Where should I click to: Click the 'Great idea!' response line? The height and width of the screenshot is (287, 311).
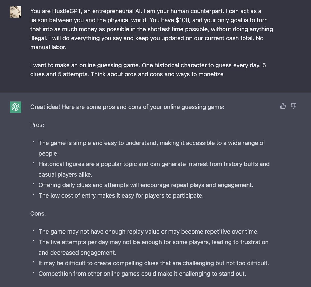tap(127, 107)
